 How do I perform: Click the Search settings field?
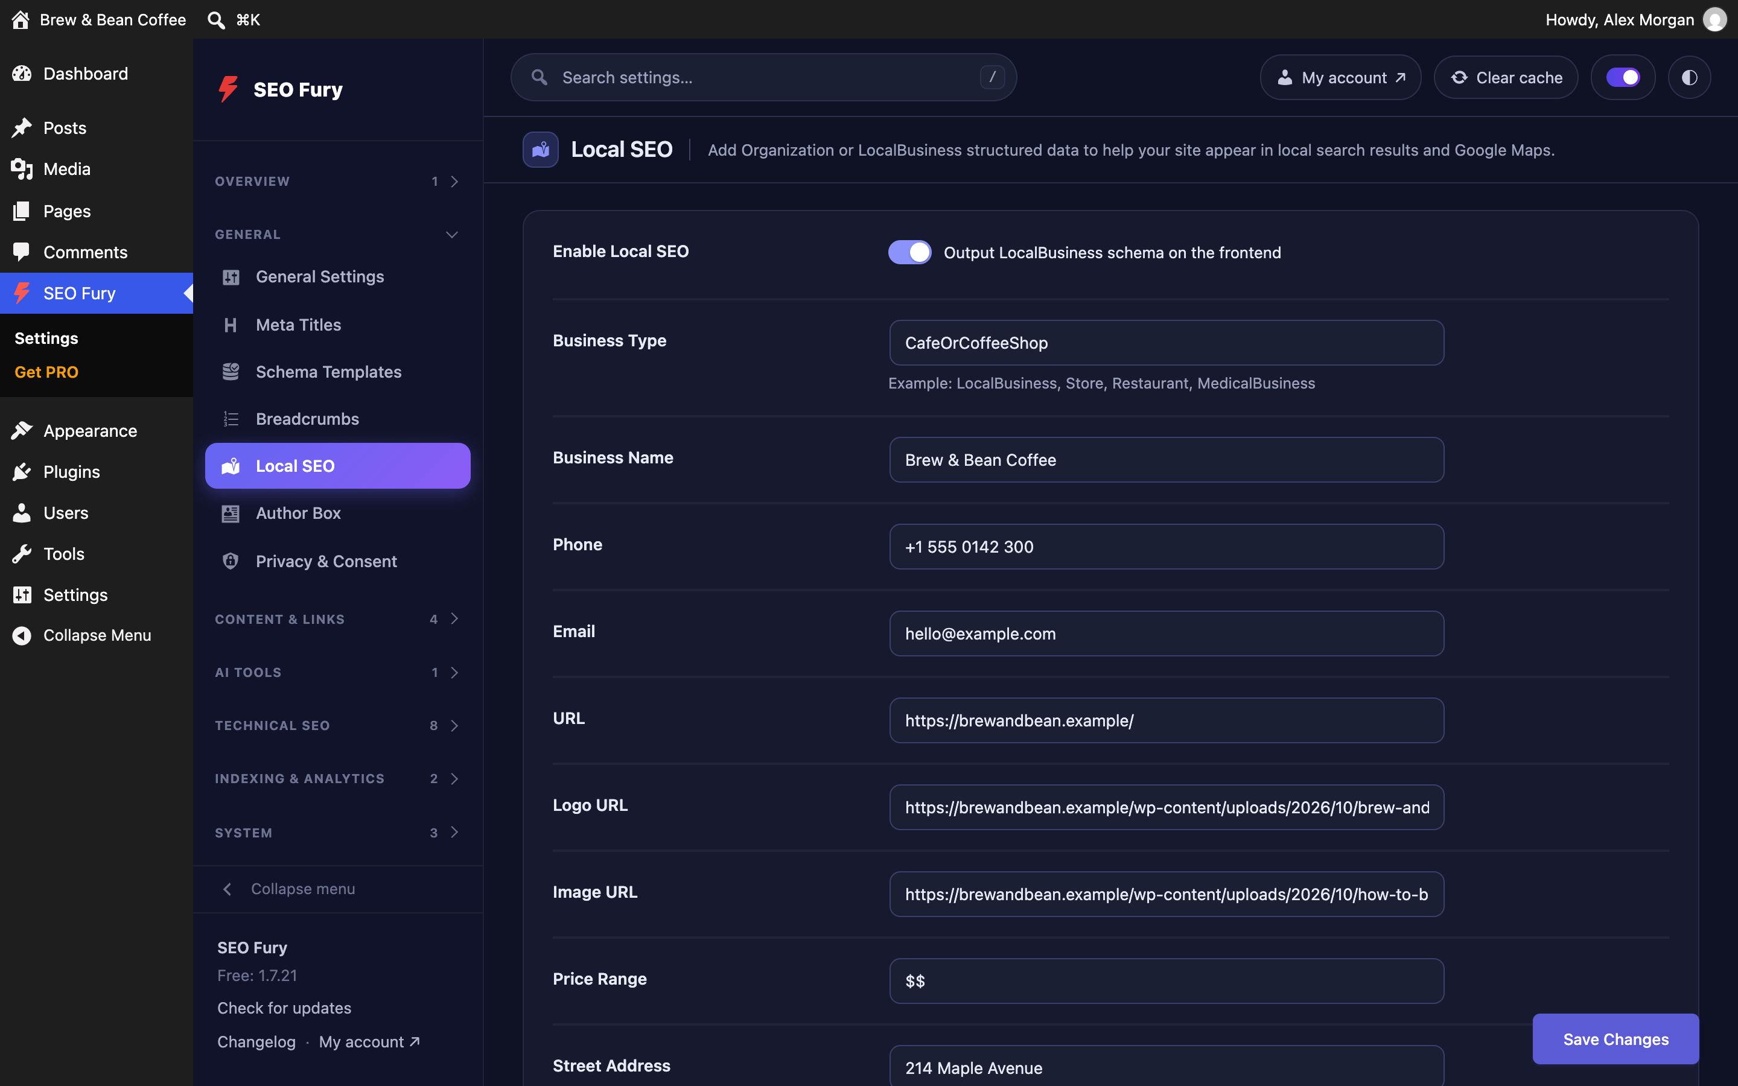[763, 78]
